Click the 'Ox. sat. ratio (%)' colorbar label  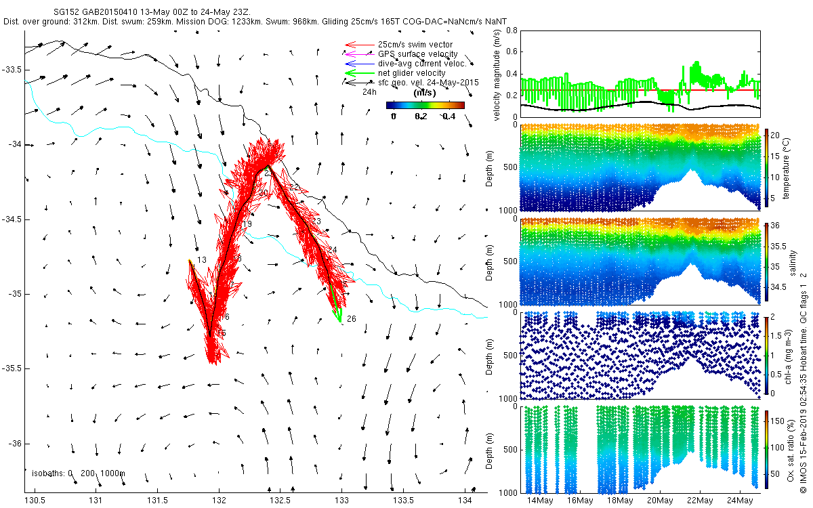(792, 450)
